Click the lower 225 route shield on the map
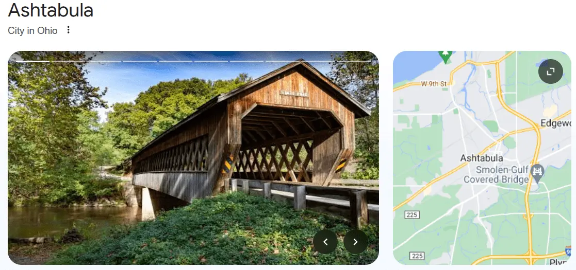 point(417,256)
